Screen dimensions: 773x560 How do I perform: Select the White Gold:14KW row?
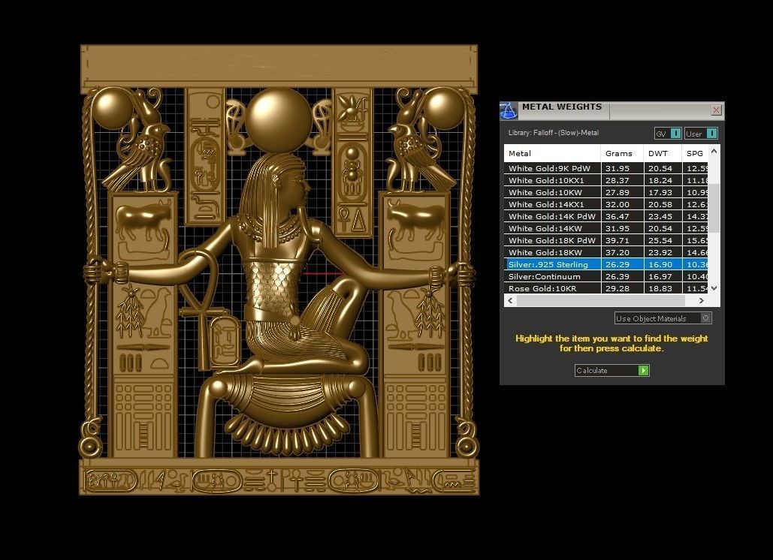(x=606, y=228)
